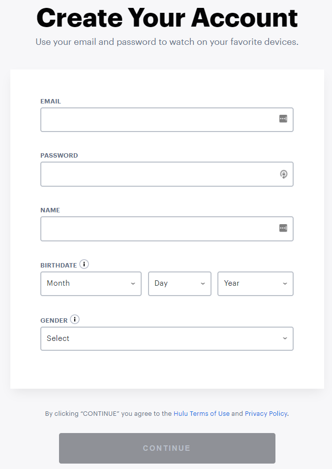332x469 pixels.
Task: Open the Privacy Policy link
Action: tap(266, 414)
